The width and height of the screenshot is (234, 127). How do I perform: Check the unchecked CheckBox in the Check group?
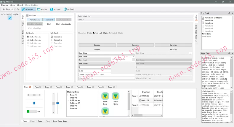click(52, 40)
